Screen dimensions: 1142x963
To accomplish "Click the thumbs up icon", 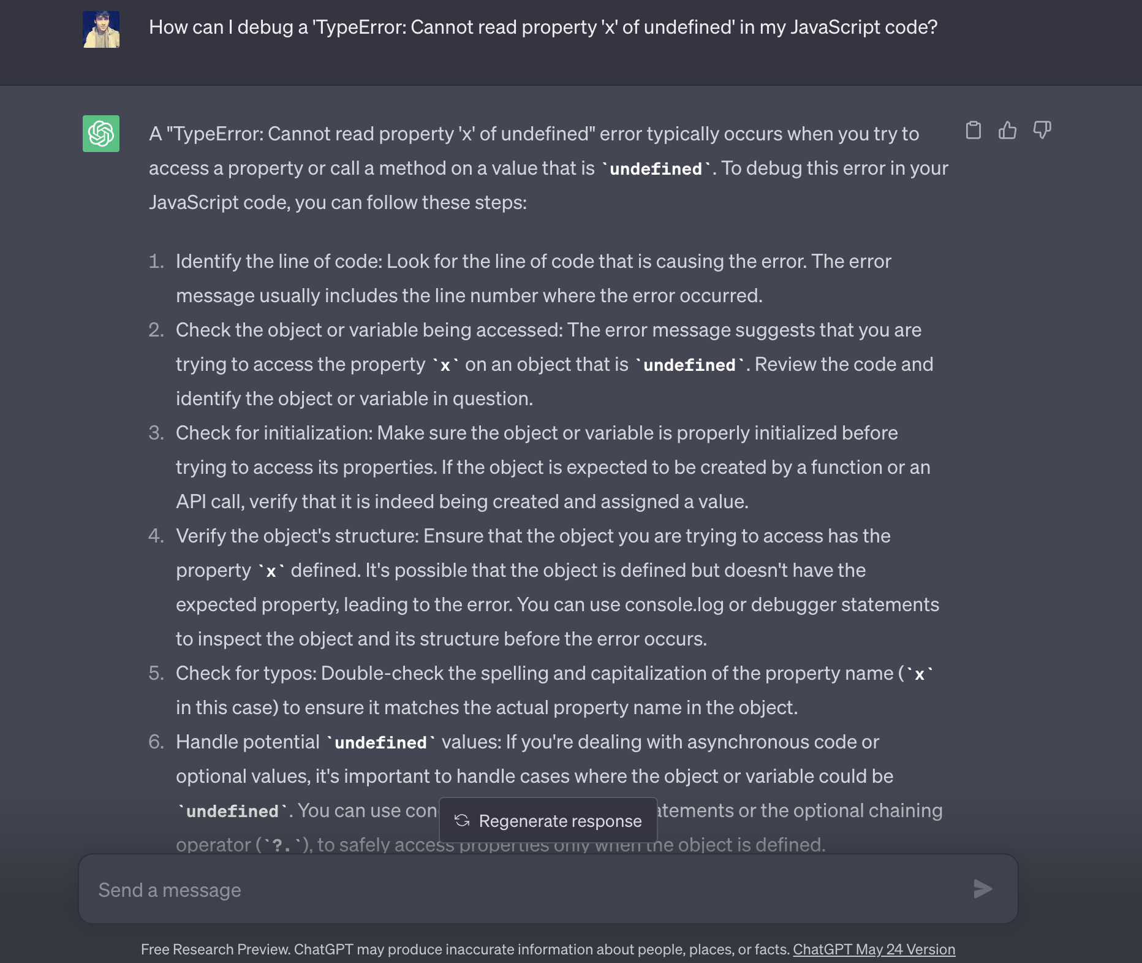I will (1007, 131).
